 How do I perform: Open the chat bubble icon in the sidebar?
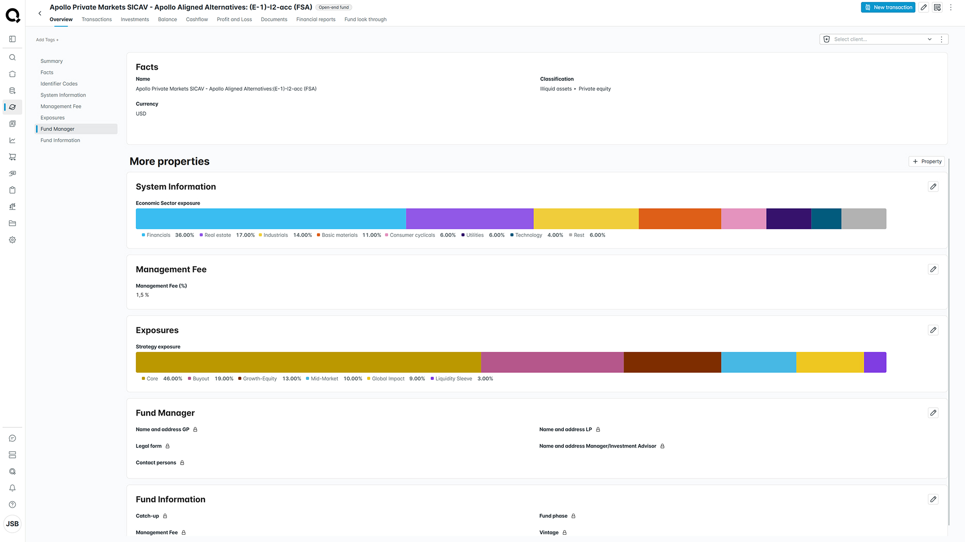[12, 438]
